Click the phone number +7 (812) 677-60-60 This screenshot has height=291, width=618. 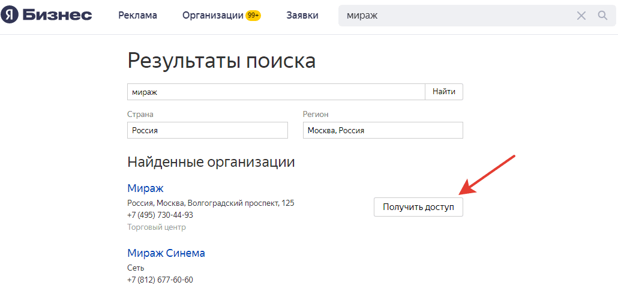point(160,280)
